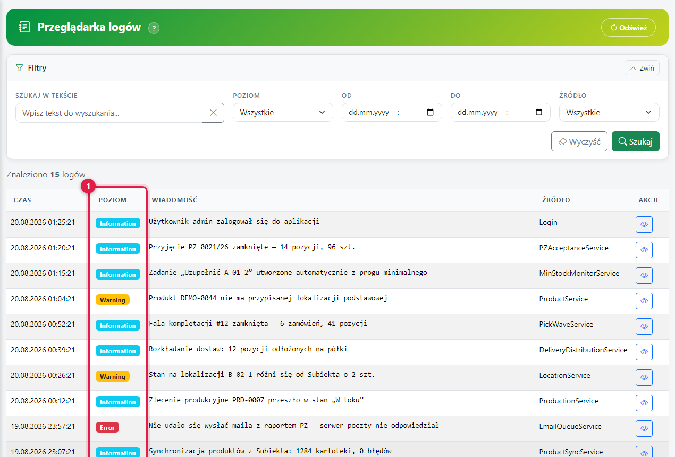
Task: Click timestamp 20.08.2026 01:25:21
Action: tap(43, 222)
